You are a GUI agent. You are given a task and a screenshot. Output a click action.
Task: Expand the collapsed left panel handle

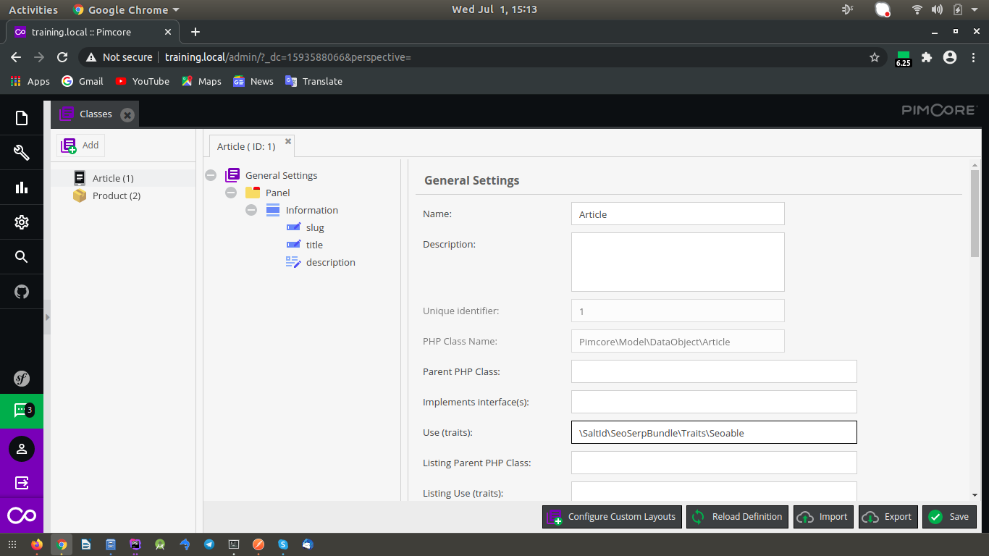pos(47,317)
